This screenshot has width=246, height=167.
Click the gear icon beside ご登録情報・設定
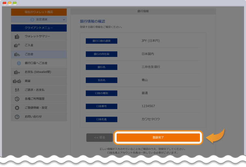17,108
